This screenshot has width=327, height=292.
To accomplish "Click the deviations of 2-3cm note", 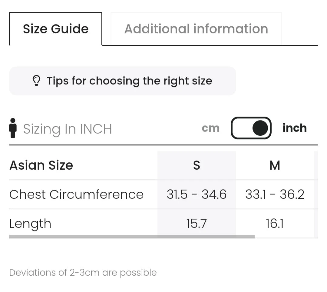I will (x=83, y=273).
